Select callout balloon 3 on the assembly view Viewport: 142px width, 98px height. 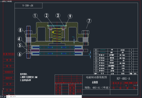click(58, 15)
